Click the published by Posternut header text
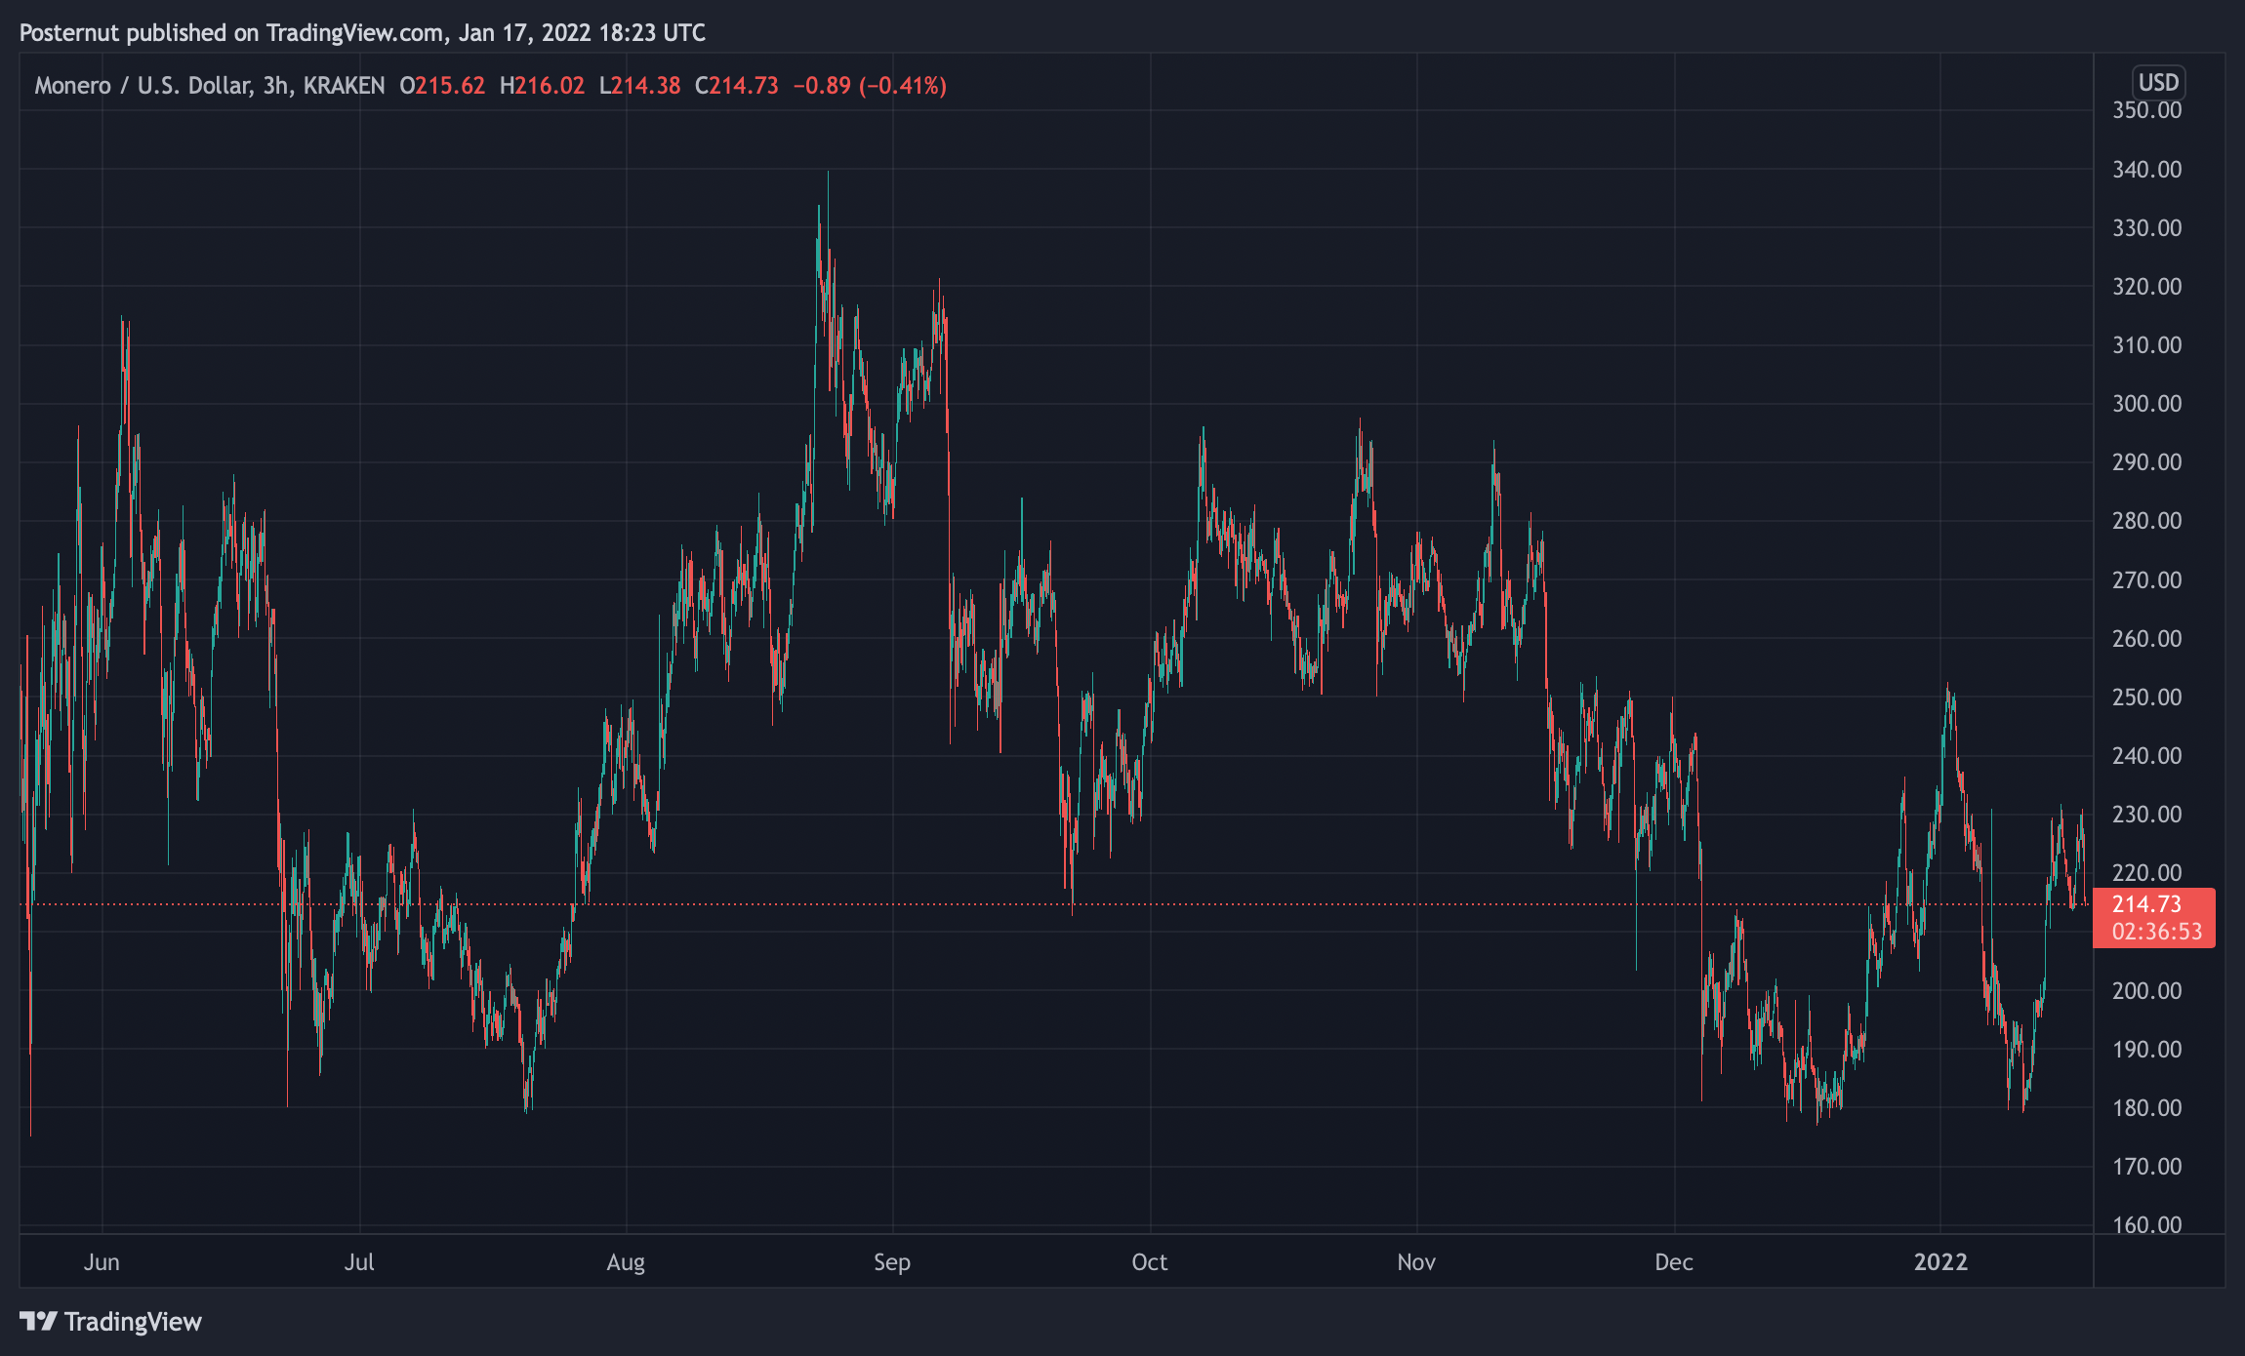2245x1356 pixels. [x=362, y=33]
